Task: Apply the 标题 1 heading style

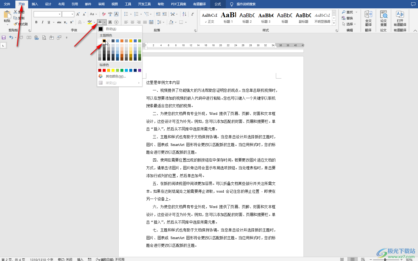Action: point(228,18)
